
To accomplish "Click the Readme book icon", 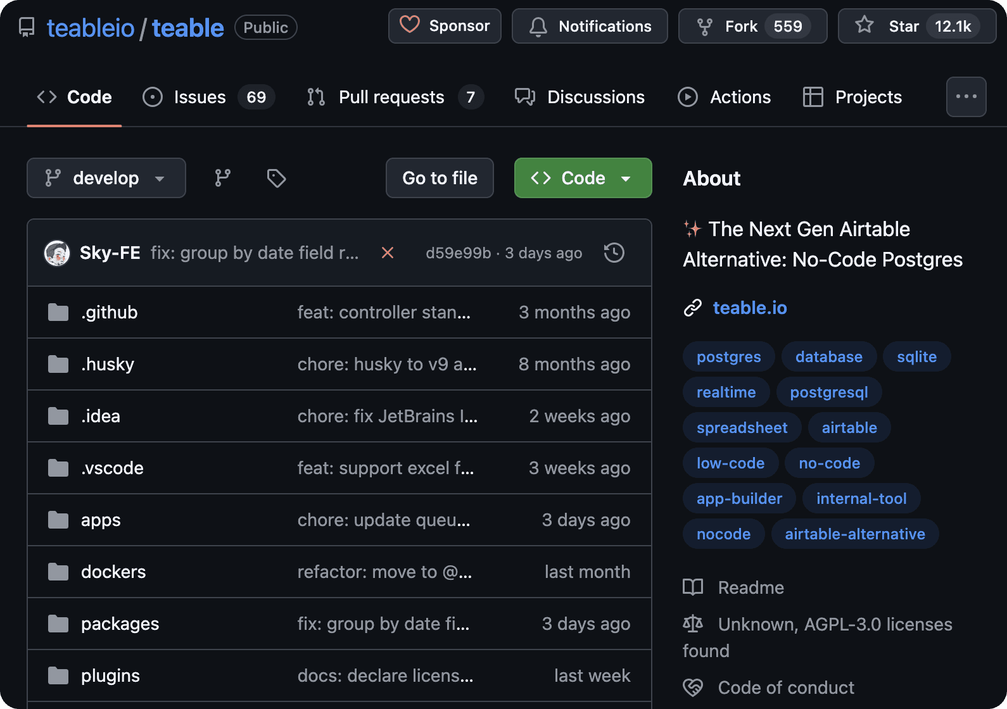I will point(693,587).
